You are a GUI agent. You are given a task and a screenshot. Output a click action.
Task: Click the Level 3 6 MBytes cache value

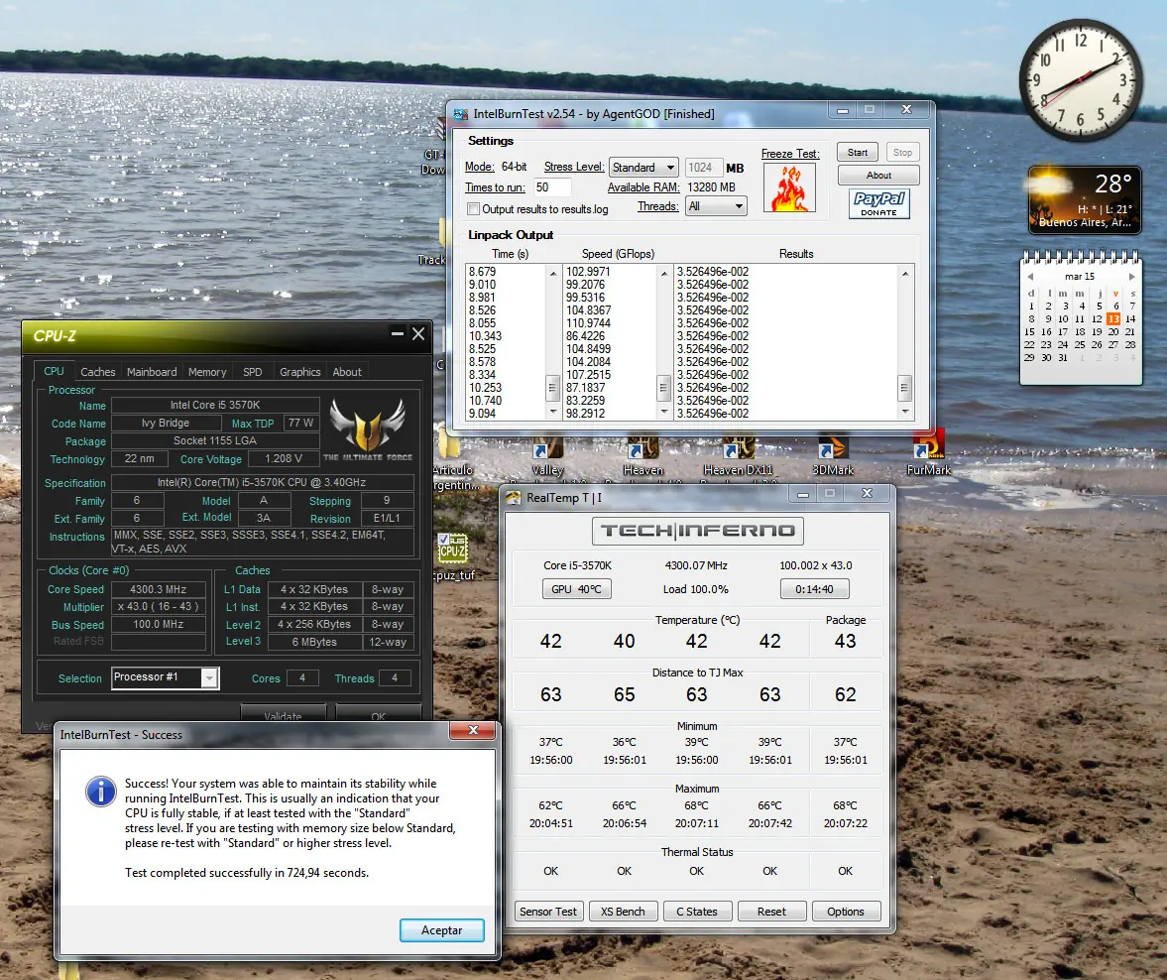coord(314,642)
